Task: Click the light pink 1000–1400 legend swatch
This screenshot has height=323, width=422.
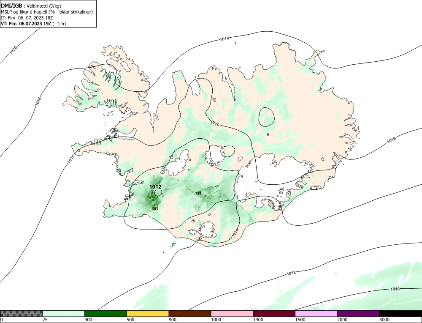Action: pos(232,313)
